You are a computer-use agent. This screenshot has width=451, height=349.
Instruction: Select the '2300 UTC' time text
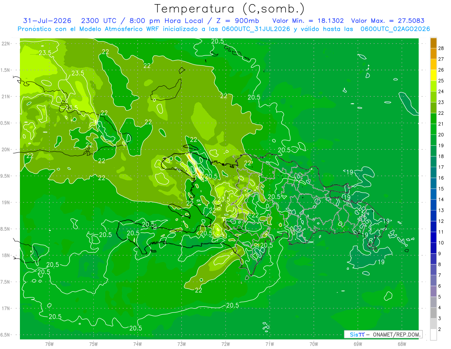click(99, 21)
